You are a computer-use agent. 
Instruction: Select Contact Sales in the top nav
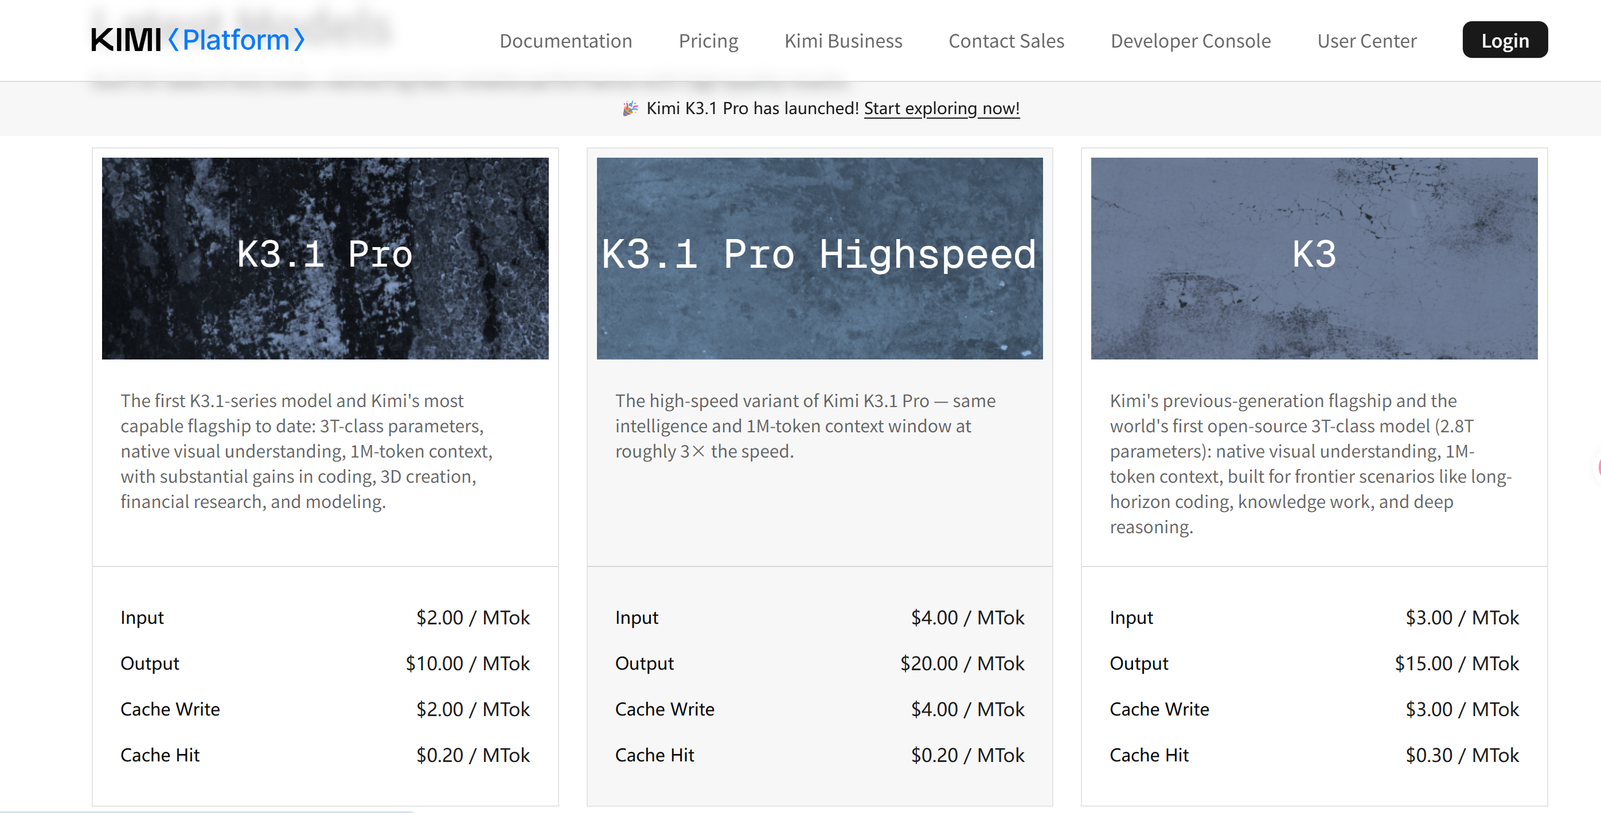1006,40
